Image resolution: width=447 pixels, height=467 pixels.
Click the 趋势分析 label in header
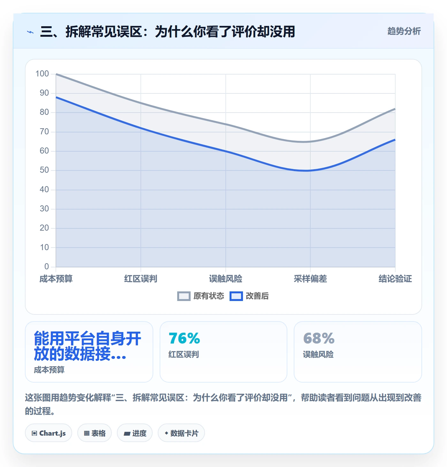coord(404,31)
